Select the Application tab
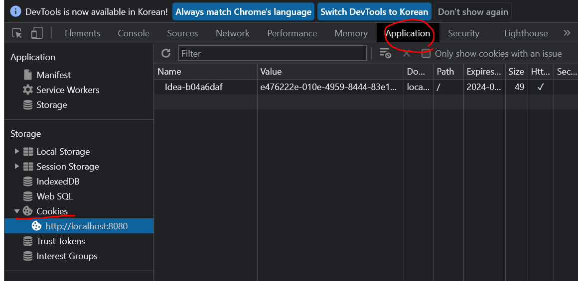This screenshot has height=281, width=578. [x=408, y=33]
